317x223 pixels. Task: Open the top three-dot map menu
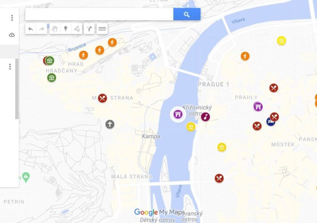click(12, 18)
